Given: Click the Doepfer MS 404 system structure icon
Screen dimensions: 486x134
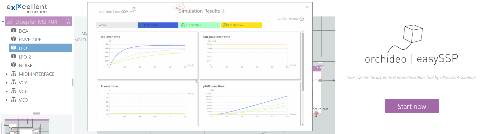Looking at the screenshot, I should coord(10,22).
